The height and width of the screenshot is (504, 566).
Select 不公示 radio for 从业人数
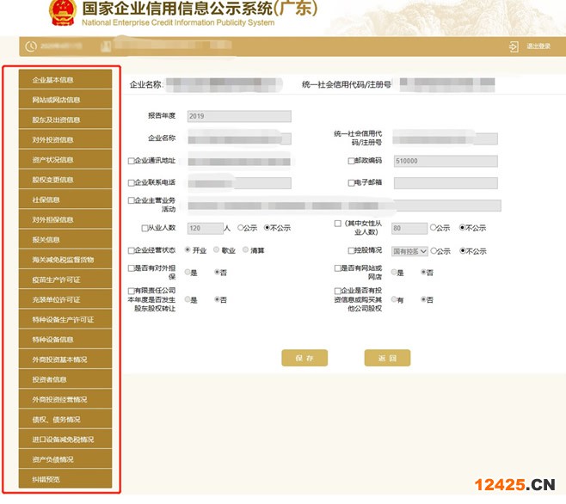pyautogui.click(x=268, y=227)
